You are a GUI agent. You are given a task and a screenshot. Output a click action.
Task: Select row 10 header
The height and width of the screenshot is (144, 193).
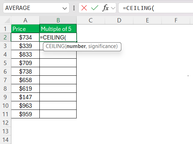5,106
